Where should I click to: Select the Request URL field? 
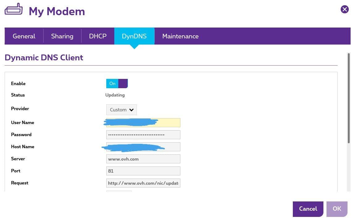coord(143,183)
